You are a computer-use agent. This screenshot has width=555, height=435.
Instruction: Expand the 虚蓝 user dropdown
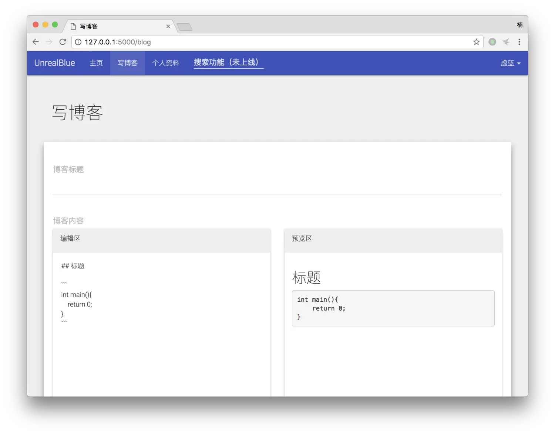(x=511, y=63)
